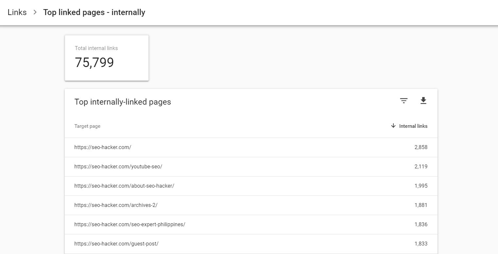Click the 1,995 internal links count
This screenshot has width=498, height=254.
(x=421, y=186)
